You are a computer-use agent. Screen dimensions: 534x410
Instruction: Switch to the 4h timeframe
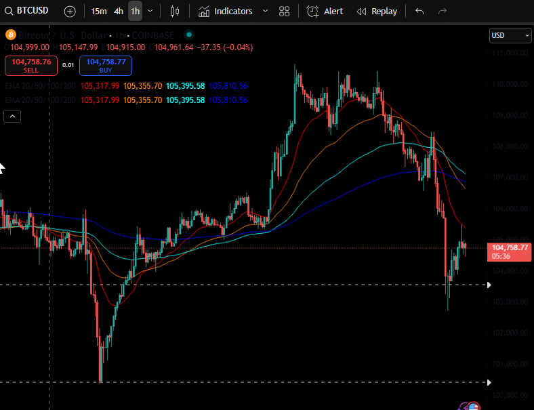click(119, 12)
